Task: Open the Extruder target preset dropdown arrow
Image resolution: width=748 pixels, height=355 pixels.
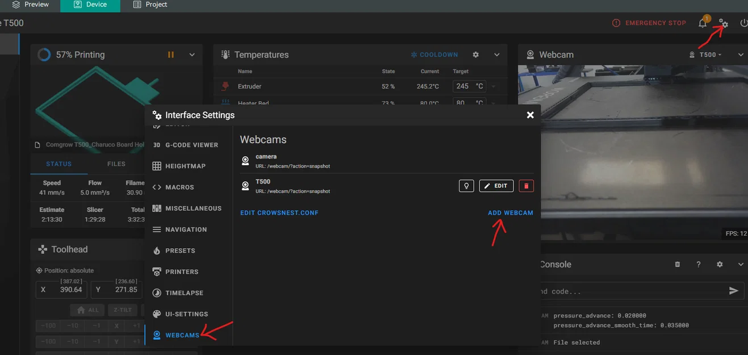Action: (x=494, y=86)
